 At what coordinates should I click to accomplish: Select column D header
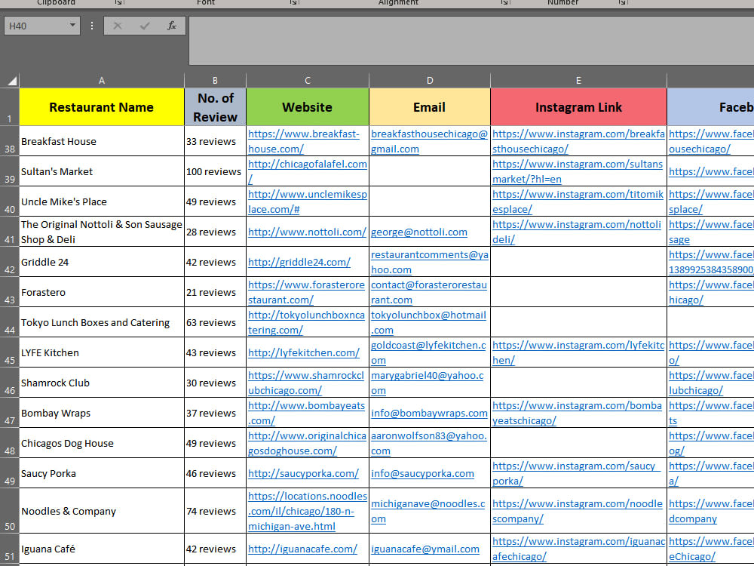pyautogui.click(x=430, y=81)
